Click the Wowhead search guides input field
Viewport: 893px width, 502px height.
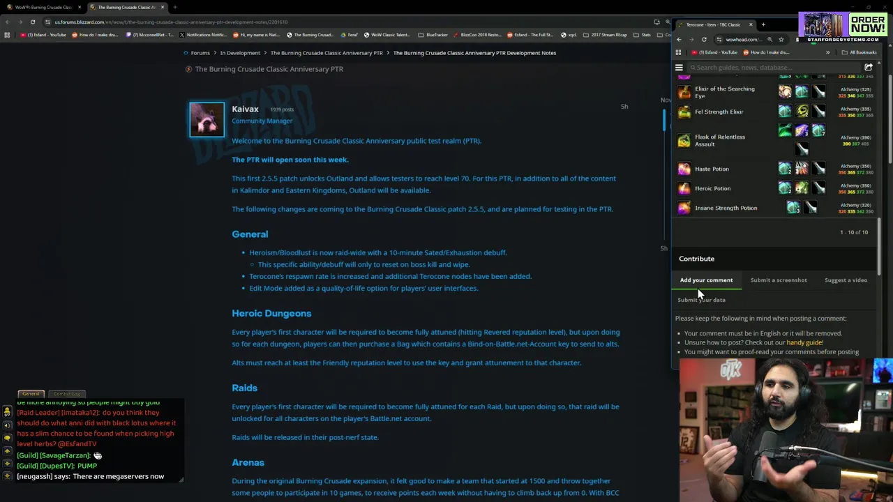pos(774,68)
